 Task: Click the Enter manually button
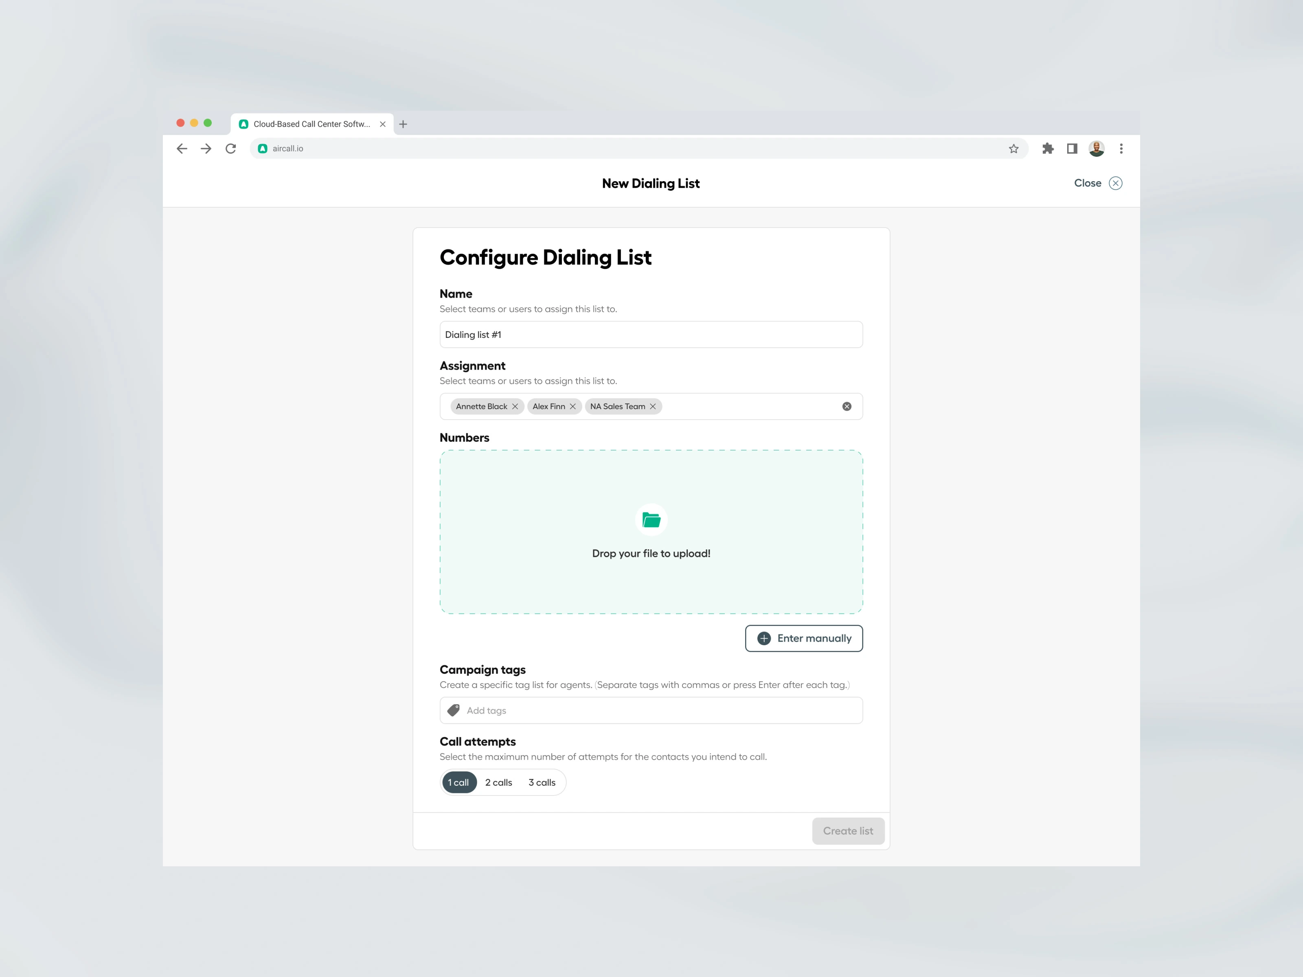[803, 638]
